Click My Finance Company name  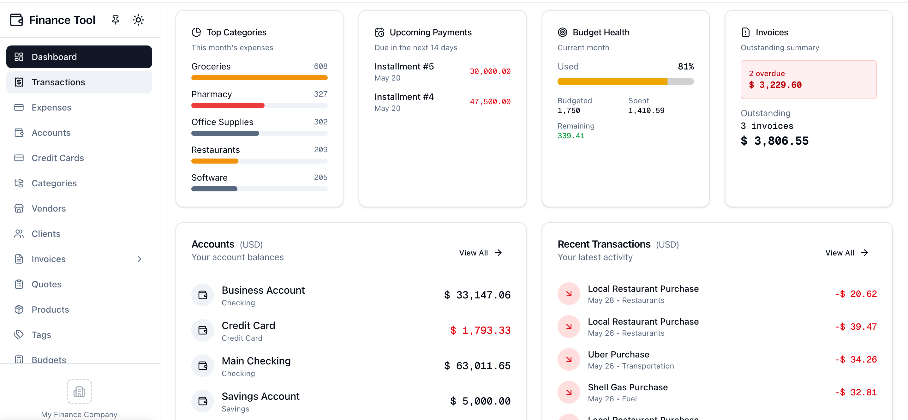click(x=79, y=414)
